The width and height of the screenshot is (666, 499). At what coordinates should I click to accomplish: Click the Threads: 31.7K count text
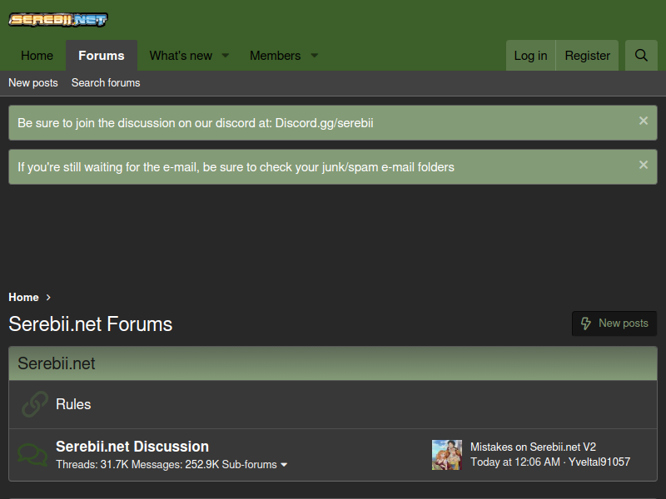coord(92,465)
